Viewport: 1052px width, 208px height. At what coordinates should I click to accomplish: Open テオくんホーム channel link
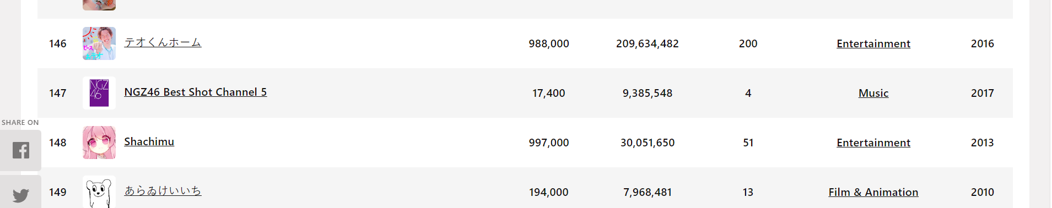pos(163,42)
